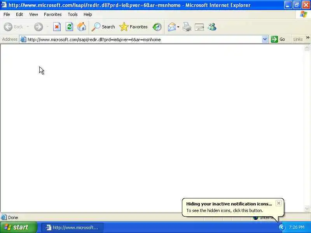This screenshot has height=233, width=311.
Task: Expand the address bar dropdown
Action: point(265,39)
